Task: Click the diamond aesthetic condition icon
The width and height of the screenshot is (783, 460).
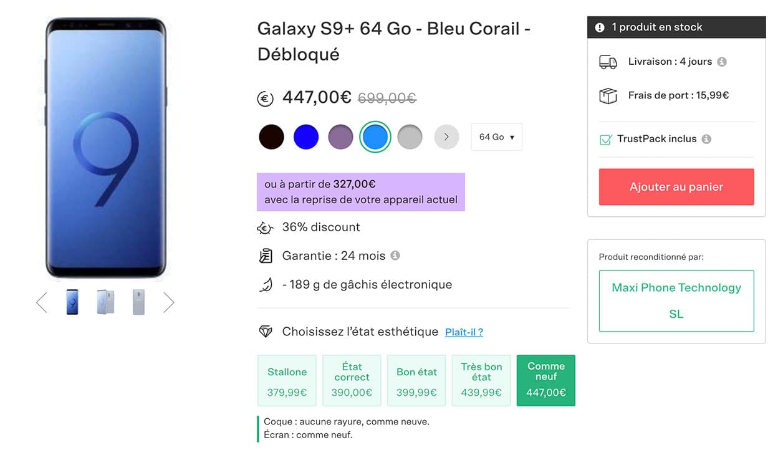Action: click(266, 332)
